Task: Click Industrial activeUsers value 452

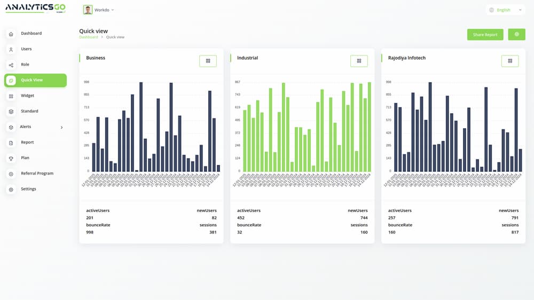Action: [x=241, y=218]
